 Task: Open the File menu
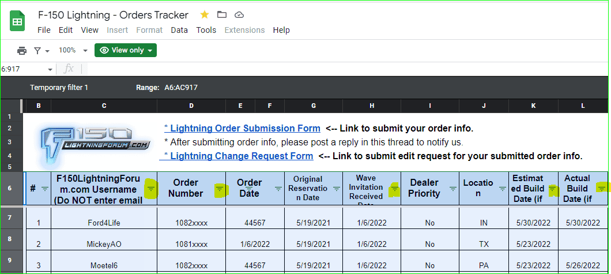[44, 30]
